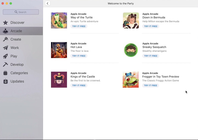Click the Create hammer icon
The width and height of the screenshot is (198, 140).
[5, 40]
